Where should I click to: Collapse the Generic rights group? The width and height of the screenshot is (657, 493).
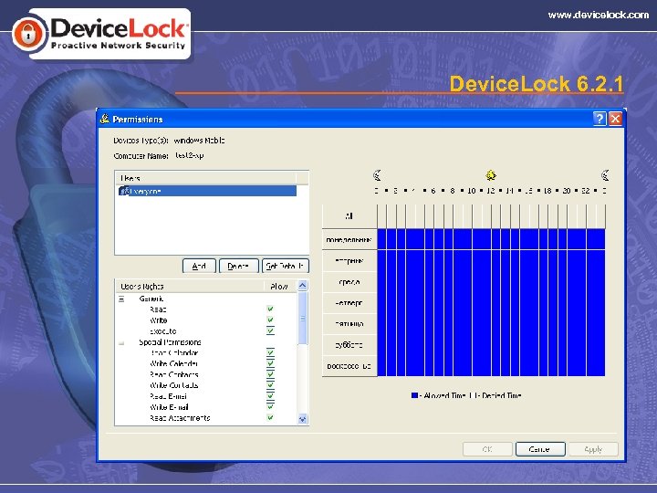click(x=121, y=299)
